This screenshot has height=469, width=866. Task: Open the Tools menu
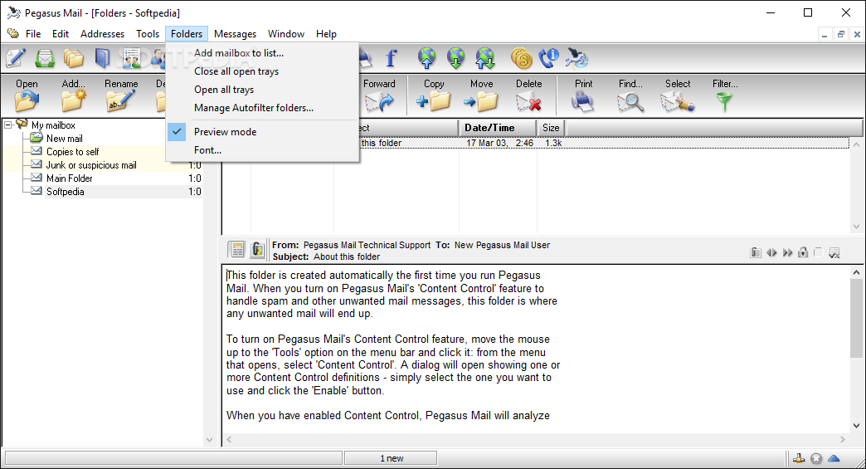tap(148, 34)
